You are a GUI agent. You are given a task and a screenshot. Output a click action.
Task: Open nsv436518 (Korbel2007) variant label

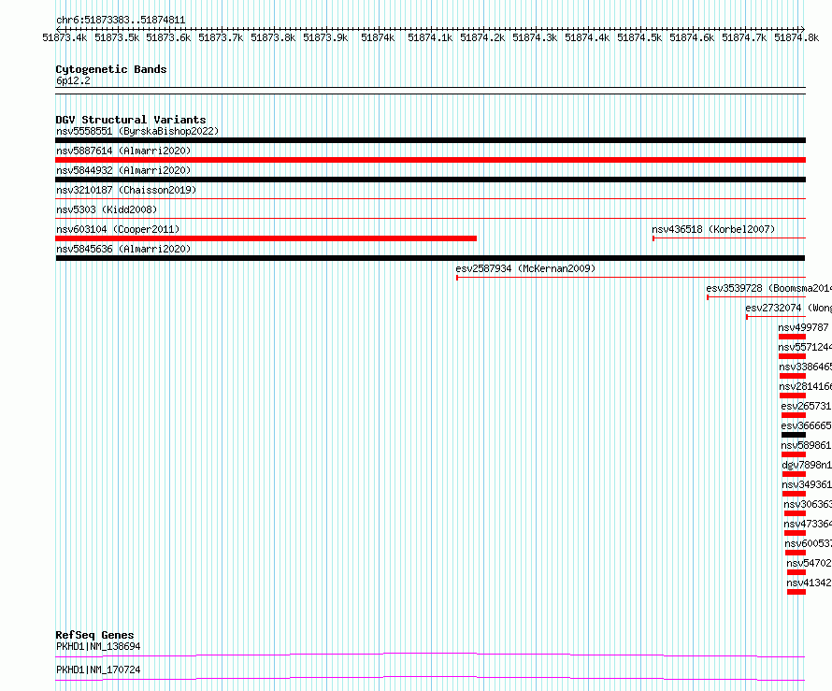713,229
